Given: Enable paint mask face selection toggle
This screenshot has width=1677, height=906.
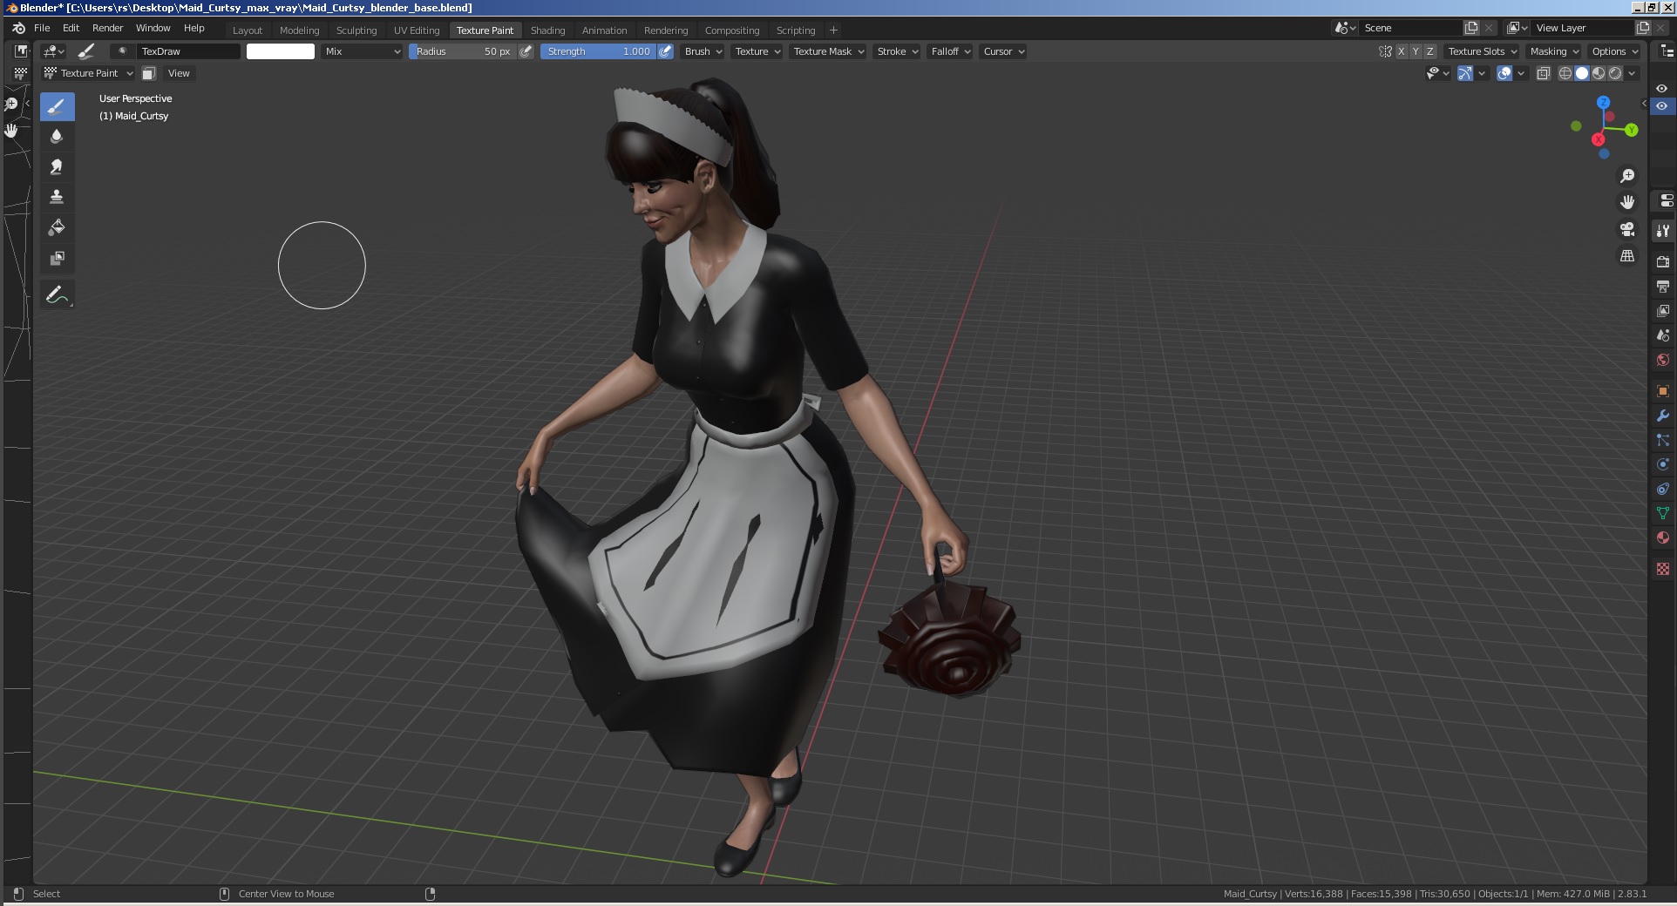Looking at the screenshot, I should pyautogui.click(x=149, y=73).
